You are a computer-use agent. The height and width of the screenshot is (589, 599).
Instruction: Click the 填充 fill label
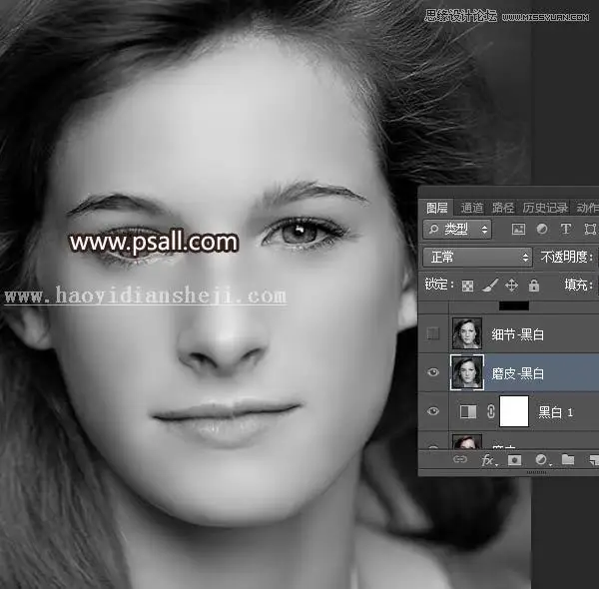(x=578, y=285)
